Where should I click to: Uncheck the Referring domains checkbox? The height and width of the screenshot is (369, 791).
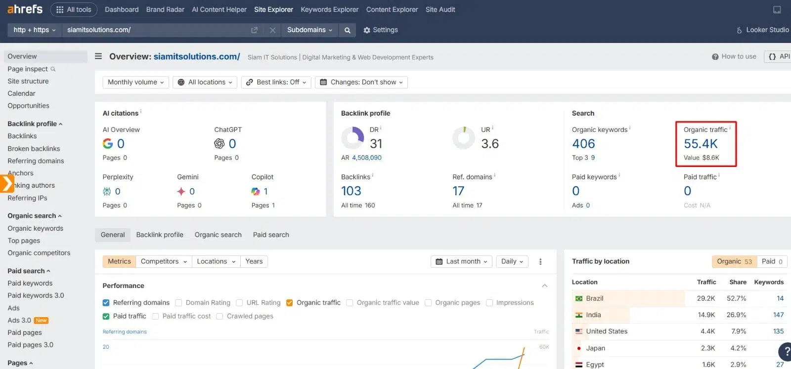tap(106, 303)
